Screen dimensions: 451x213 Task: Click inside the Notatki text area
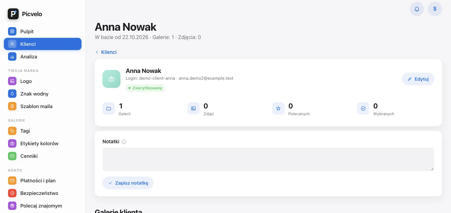point(268,159)
